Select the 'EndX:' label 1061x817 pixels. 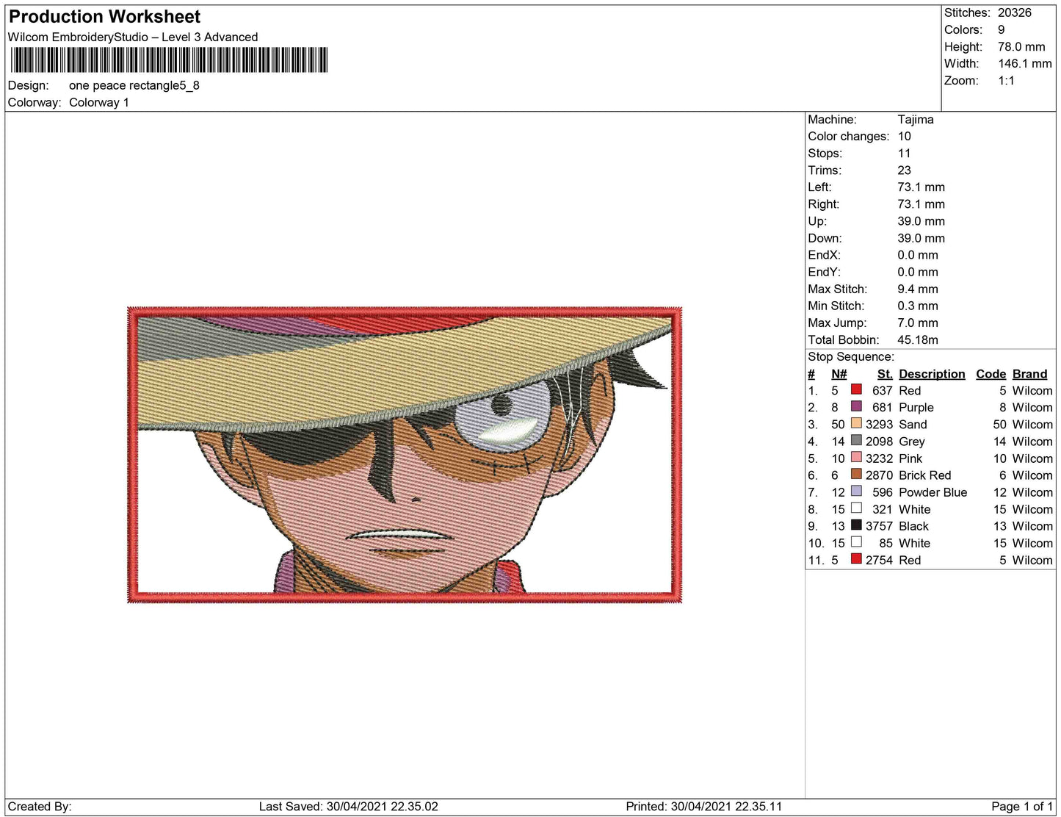[825, 254]
